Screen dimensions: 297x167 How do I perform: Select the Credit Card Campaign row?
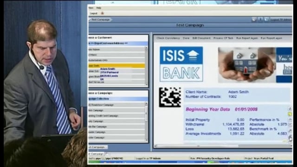point(116,116)
